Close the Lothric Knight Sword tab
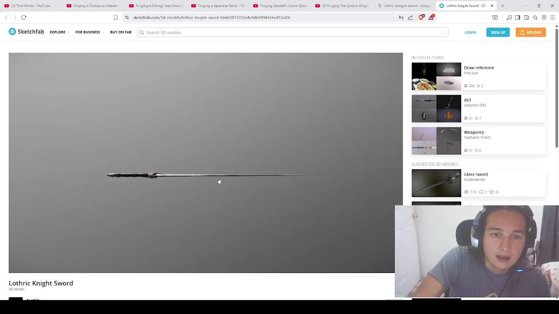Viewport: 559px width, 314px height. point(492,6)
